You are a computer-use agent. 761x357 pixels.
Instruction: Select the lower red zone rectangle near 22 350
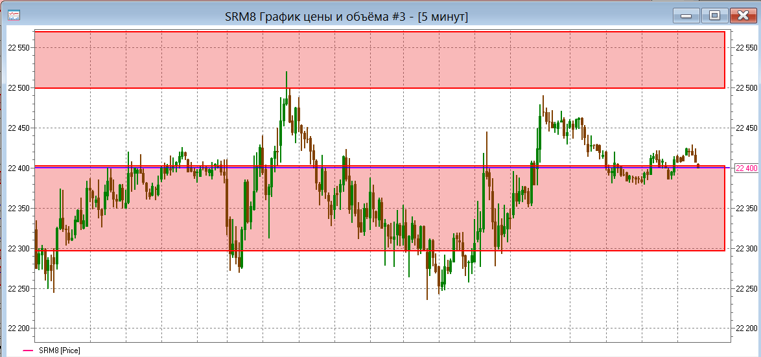pos(380,209)
